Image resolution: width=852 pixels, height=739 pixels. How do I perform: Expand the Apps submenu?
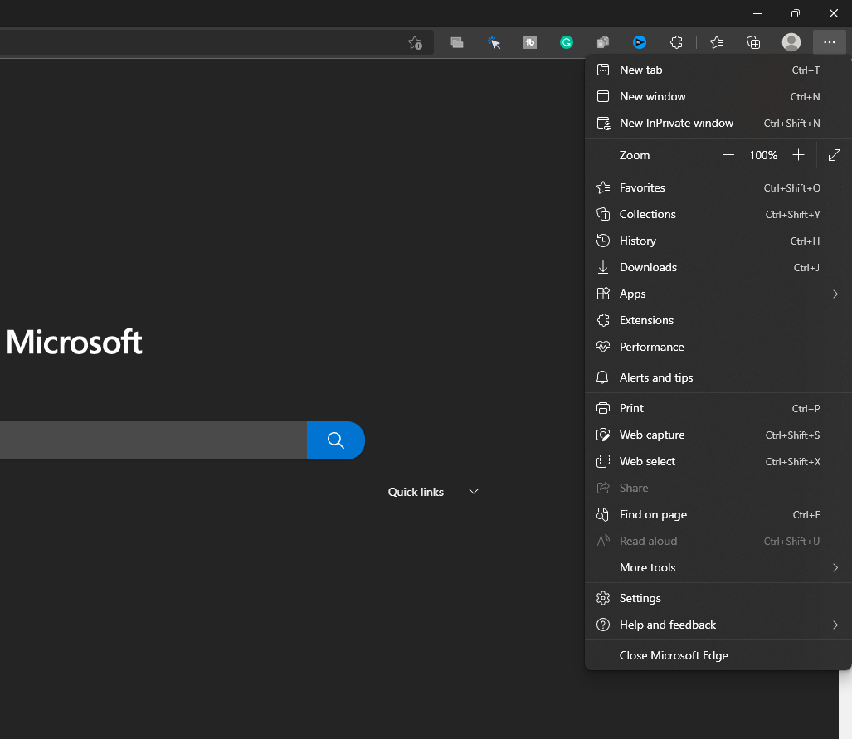[718, 294]
